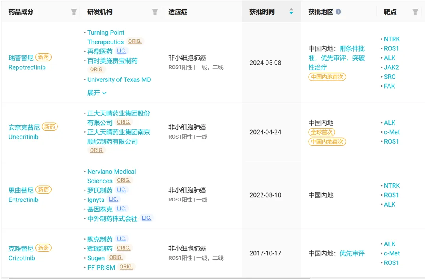This screenshot has height=279, width=425.
Task: Click info icon next to 获批地区
Action: 338,12
